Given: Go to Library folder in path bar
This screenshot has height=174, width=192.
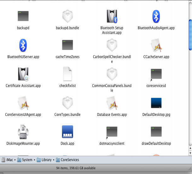Looking at the screenshot, I should coord(46,160).
